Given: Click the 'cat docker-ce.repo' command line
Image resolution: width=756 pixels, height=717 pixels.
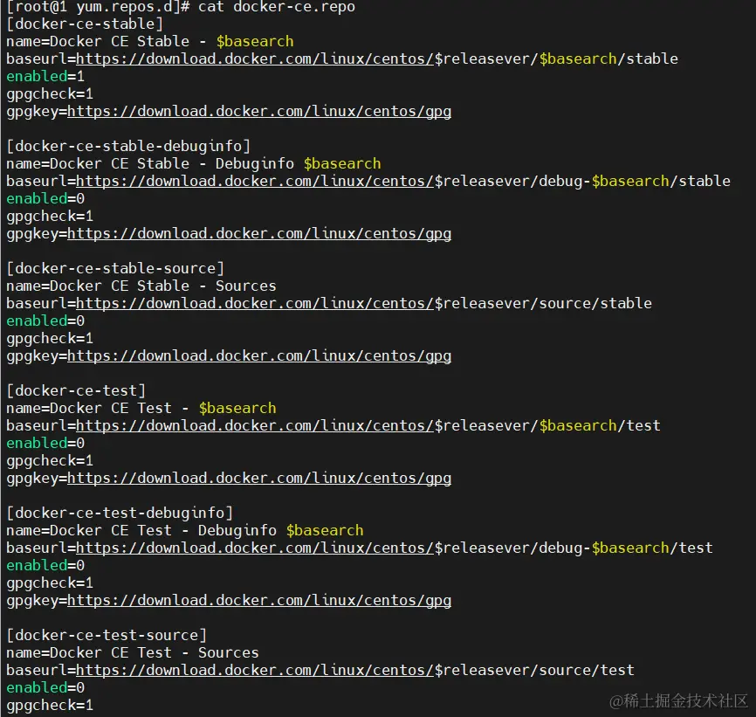Looking at the screenshot, I should [181, 7].
